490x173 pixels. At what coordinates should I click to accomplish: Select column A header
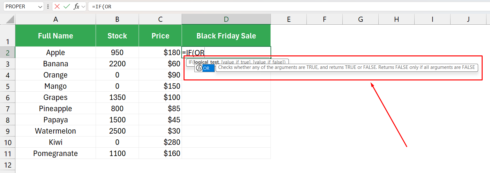(x=56, y=20)
